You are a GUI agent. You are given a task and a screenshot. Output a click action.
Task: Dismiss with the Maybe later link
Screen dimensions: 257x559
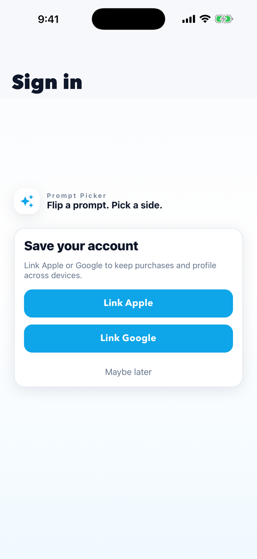click(128, 372)
